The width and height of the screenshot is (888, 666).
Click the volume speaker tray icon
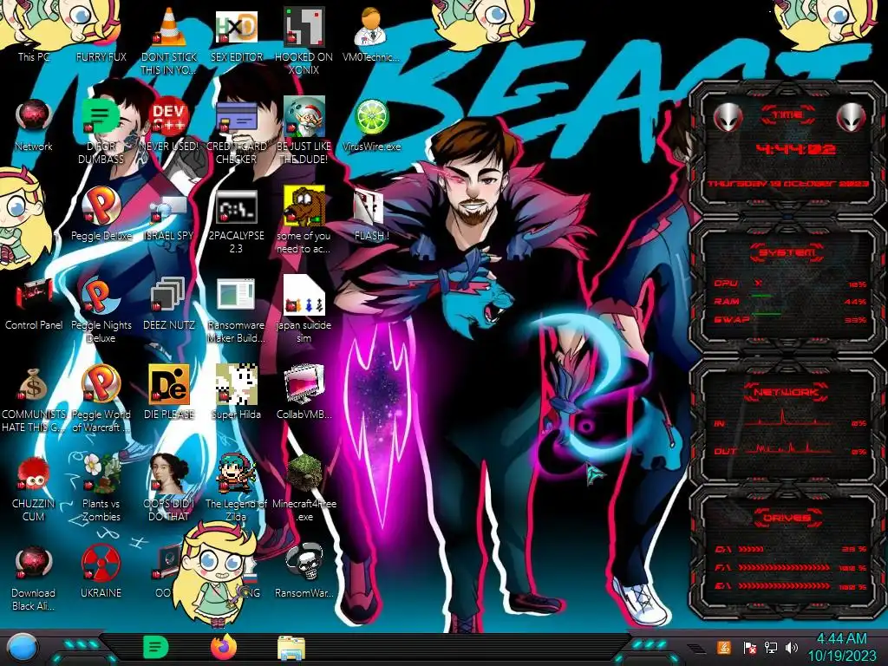792,647
